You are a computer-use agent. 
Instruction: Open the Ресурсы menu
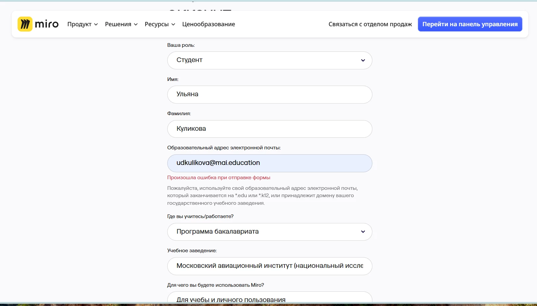click(x=160, y=24)
